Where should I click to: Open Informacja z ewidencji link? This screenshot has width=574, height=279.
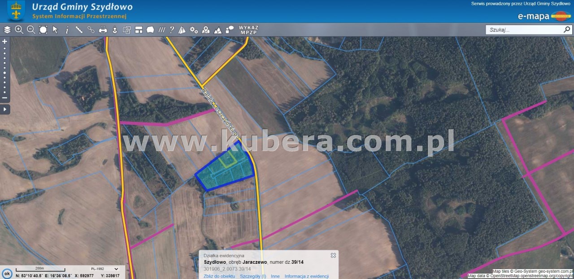[306, 276]
